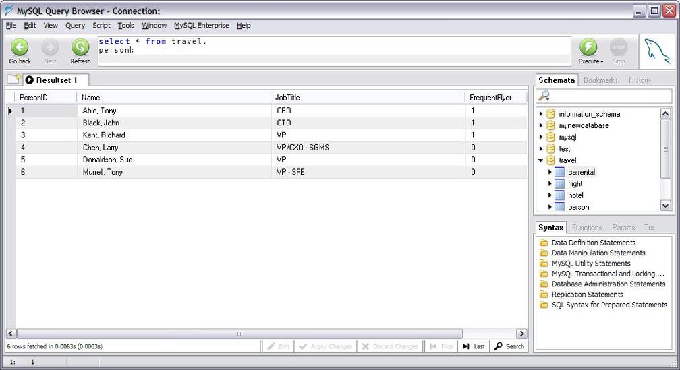Expand the mynewdatabase tree node
This screenshot has width=680, height=370.
[x=541, y=125]
